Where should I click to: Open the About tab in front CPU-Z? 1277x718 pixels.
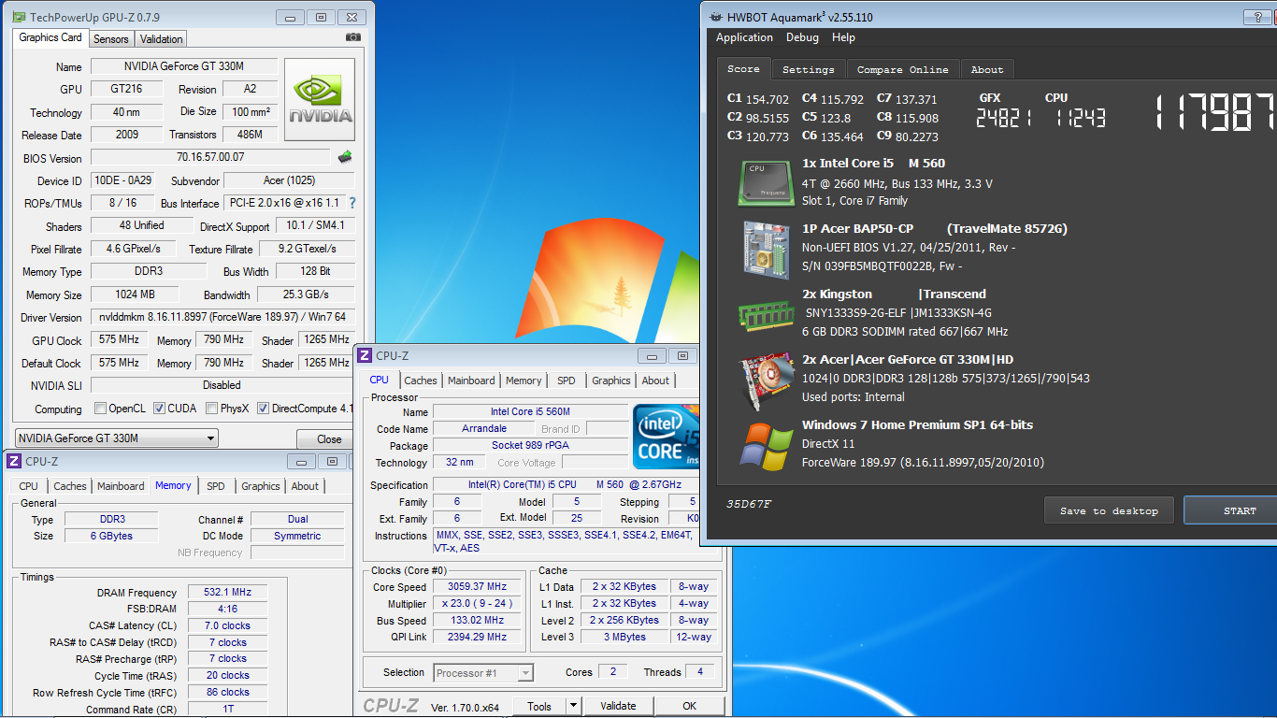[655, 381]
